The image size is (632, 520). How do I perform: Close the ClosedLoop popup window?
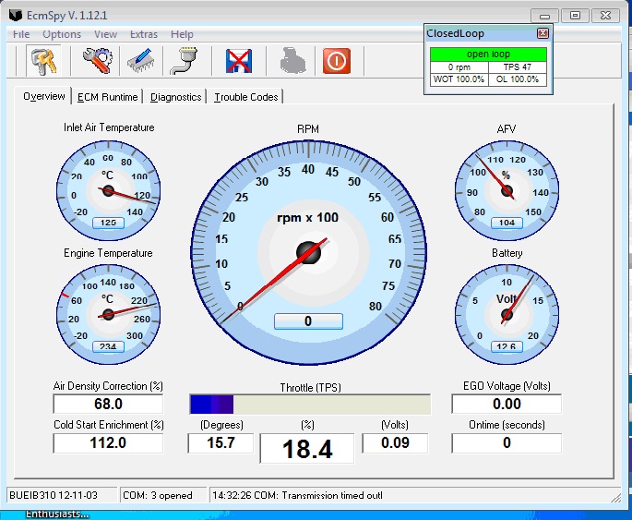click(x=543, y=33)
